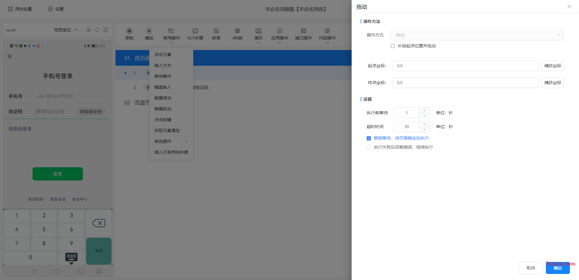
Task: Open 用例变量 in top bar
Action: point(20,9)
